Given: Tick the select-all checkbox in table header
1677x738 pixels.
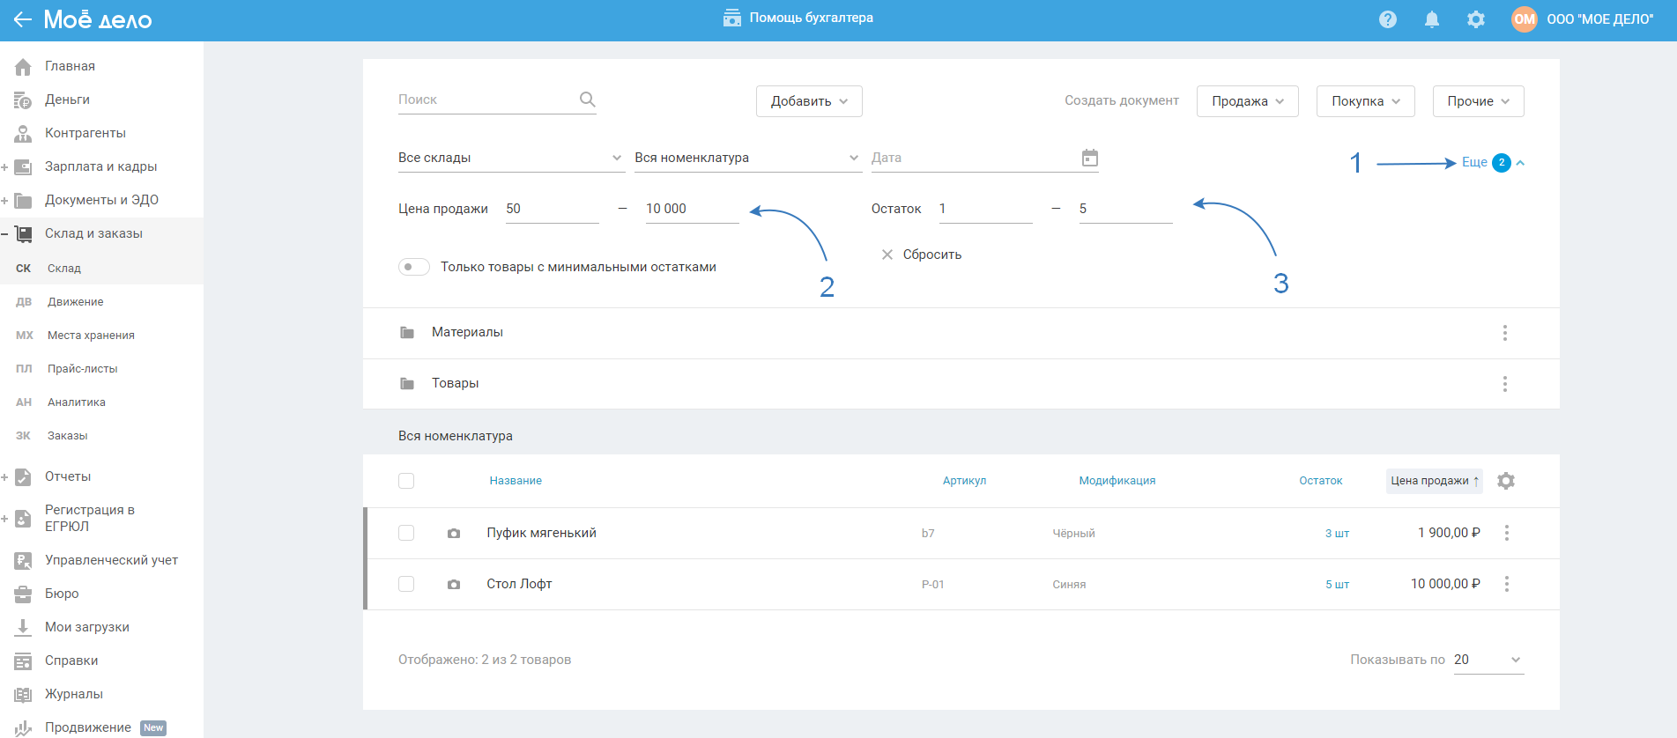Looking at the screenshot, I should (406, 481).
